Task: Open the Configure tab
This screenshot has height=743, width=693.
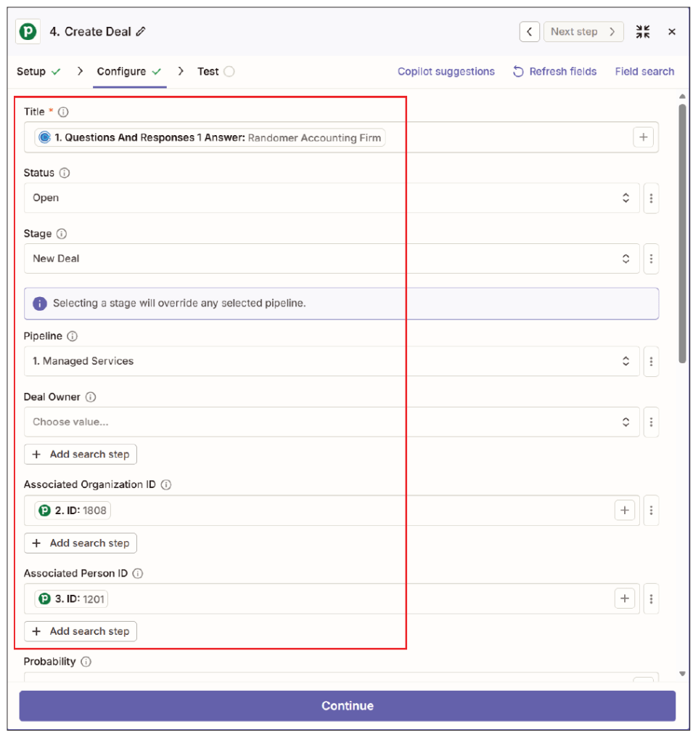Action: pos(128,72)
